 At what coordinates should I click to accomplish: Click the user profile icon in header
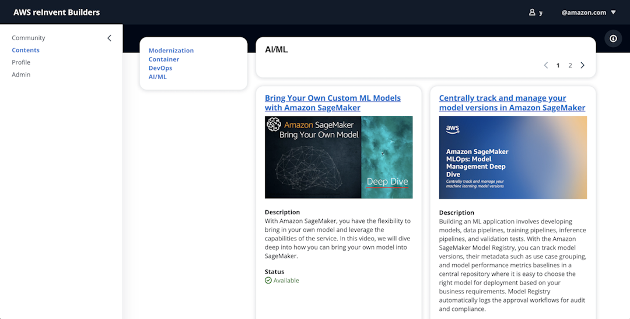coord(532,12)
